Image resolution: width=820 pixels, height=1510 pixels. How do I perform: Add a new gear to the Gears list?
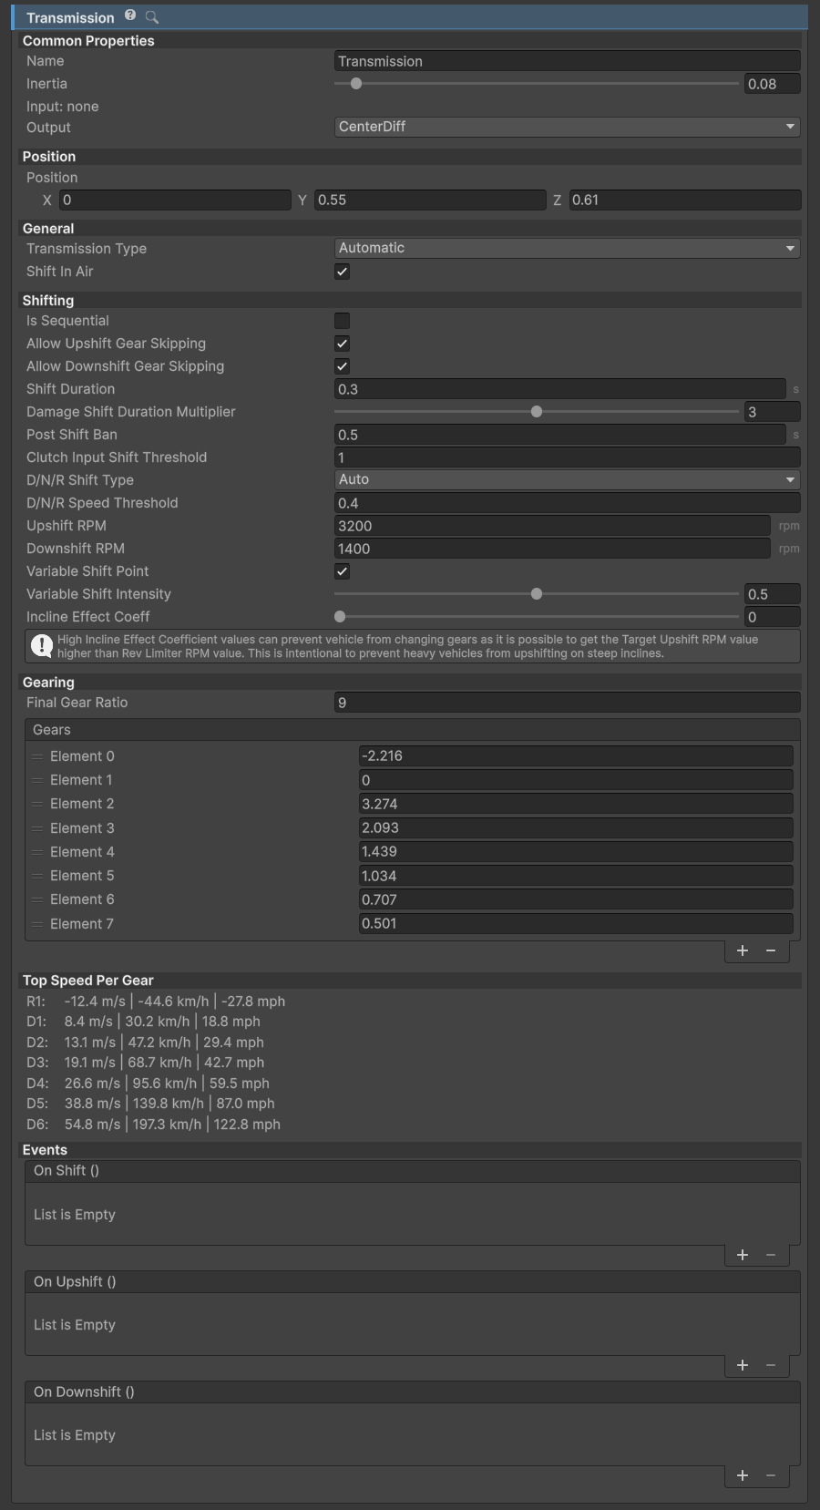tap(743, 950)
